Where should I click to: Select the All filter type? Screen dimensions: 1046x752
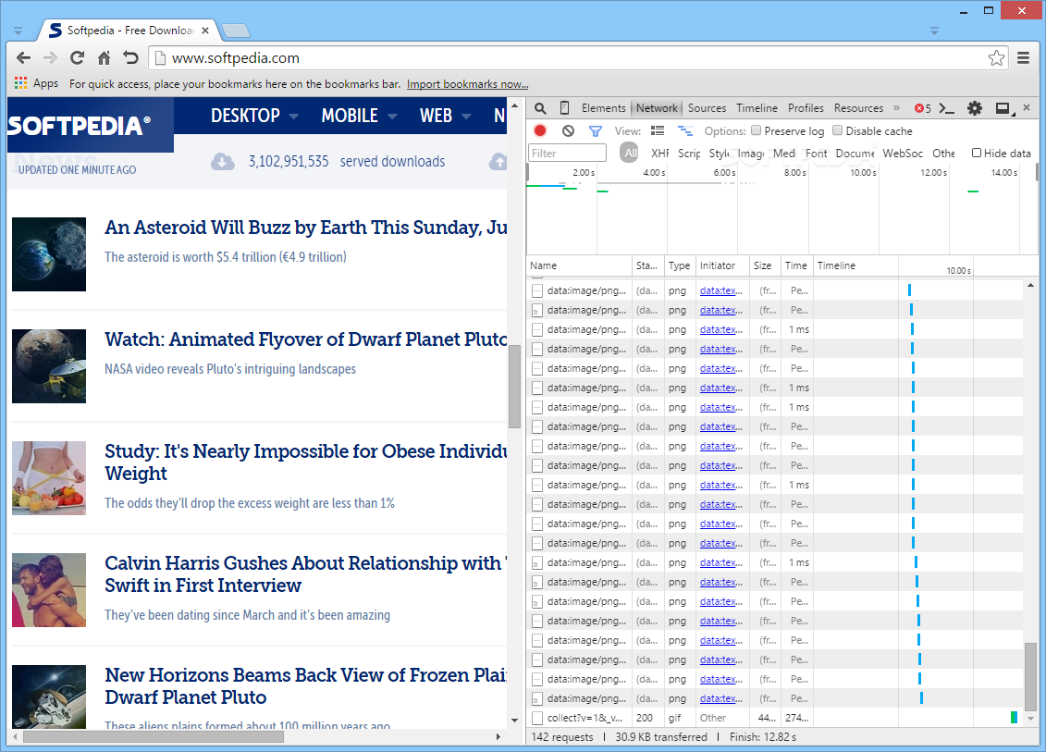click(x=630, y=154)
